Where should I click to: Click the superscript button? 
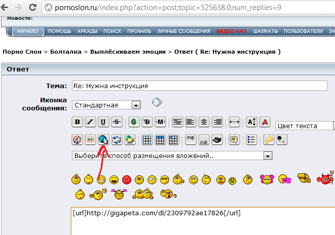pyautogui.click(x=191, y=139)
